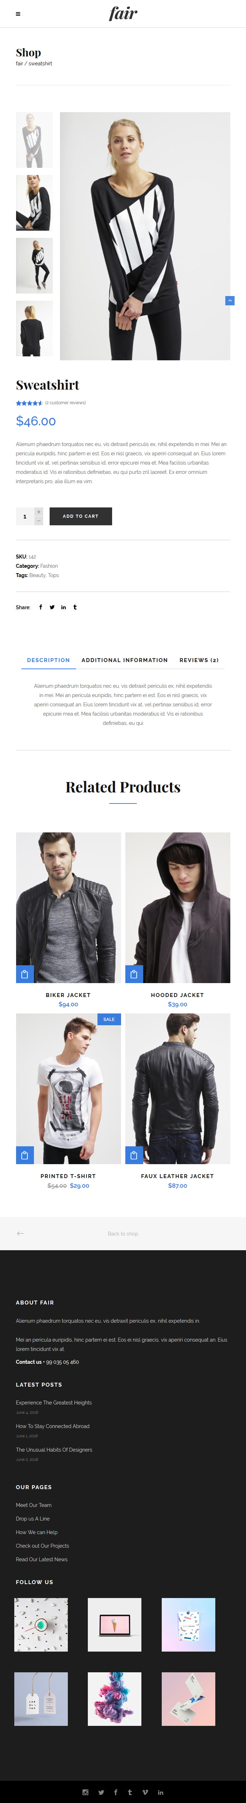
Task: Share on Tumblr icon
Action: pyautogui.click(x=75, y=607)
